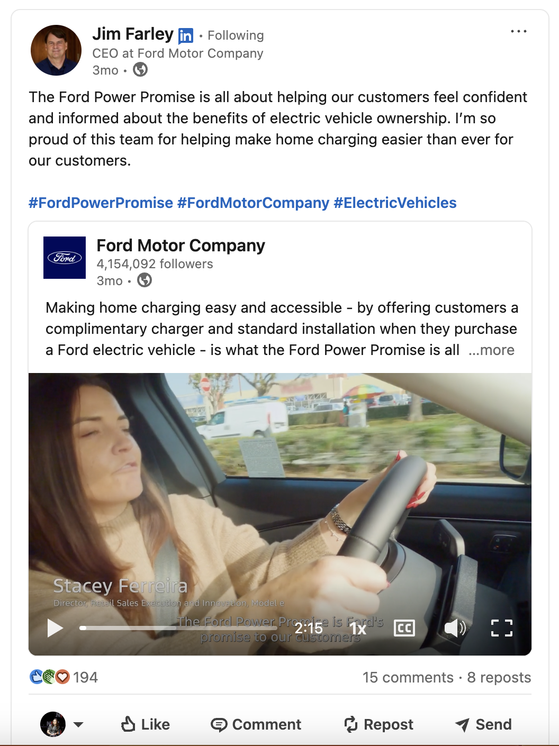Image resolution: width=559 pixels, height=746 pixels.
Task: Open the #ElectricVehicles hashtag
Action: (x=395, y=203)
